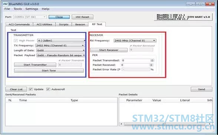Image resolution: width=218 pixels, height=135 pixels.
Task: Open the Packet Payload dropdown
Action: pyautogui.click(x=61, y=55)
